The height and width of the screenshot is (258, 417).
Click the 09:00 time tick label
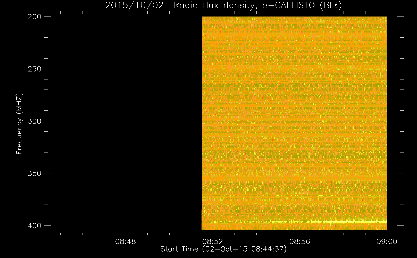[x=387, y=242]
